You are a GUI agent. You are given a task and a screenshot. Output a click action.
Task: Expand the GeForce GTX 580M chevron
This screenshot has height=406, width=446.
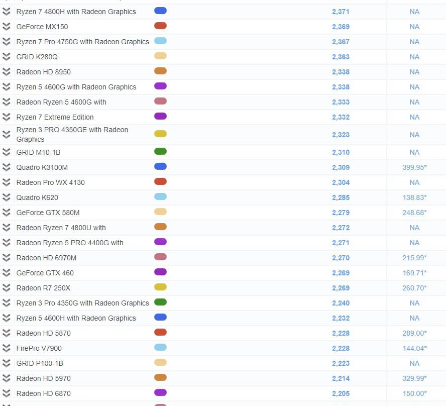[x=6, y=213]
